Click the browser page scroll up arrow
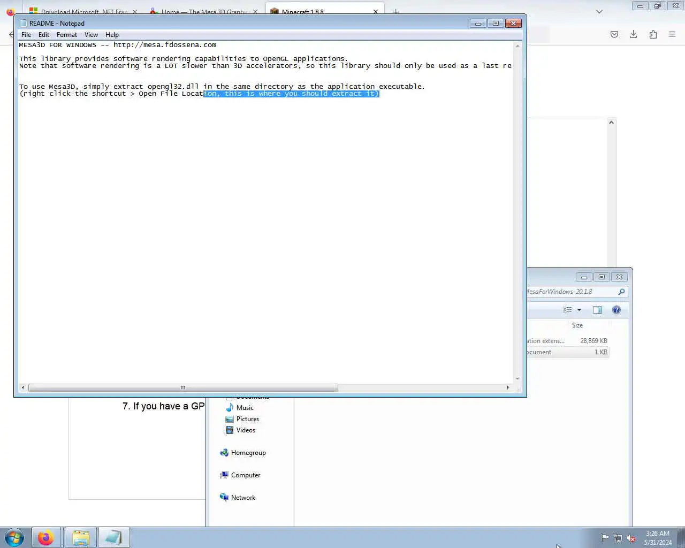 click(x=612, y=123)
